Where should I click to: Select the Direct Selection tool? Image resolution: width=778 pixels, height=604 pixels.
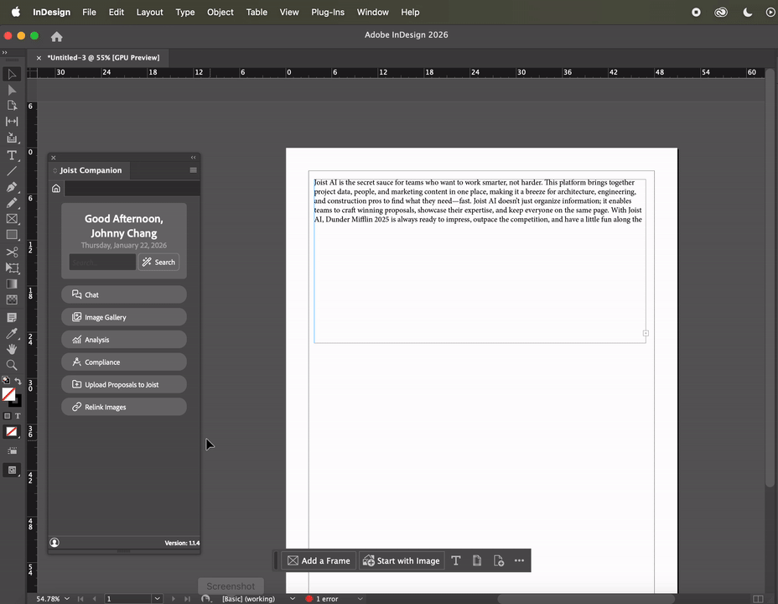coord(12,90)
